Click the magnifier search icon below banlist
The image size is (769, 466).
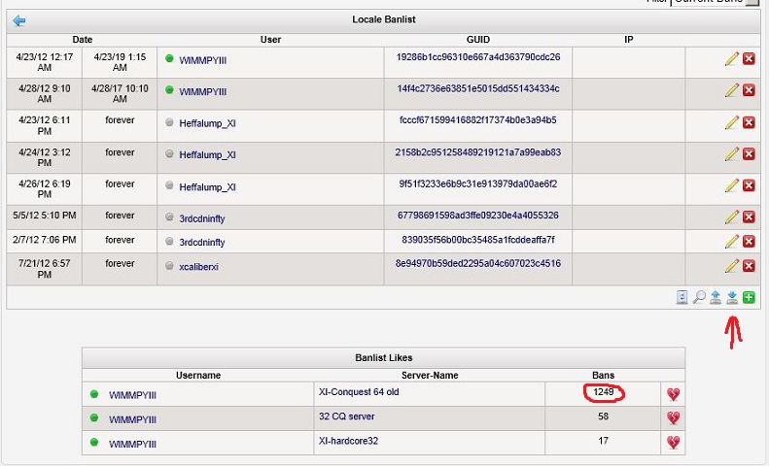[699, 297]
